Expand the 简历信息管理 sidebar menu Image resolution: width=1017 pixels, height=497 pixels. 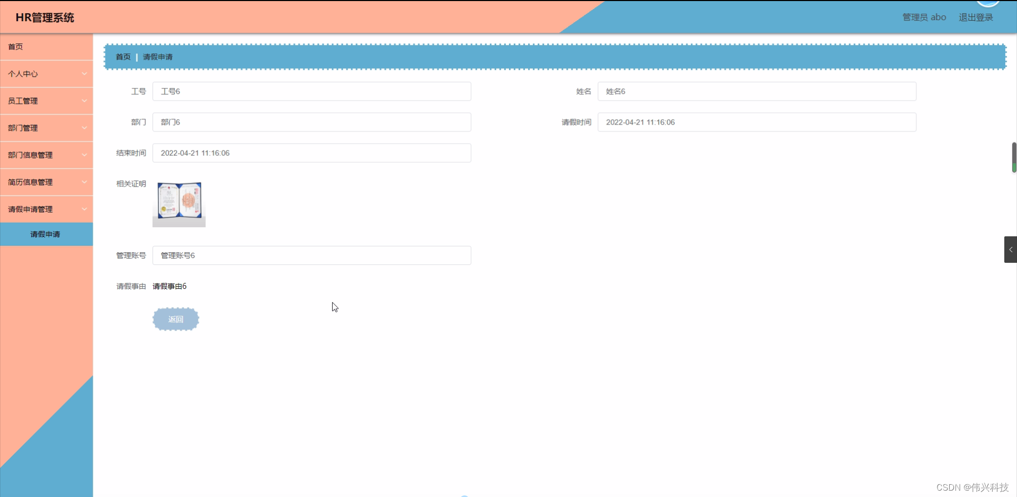point(47,182)
